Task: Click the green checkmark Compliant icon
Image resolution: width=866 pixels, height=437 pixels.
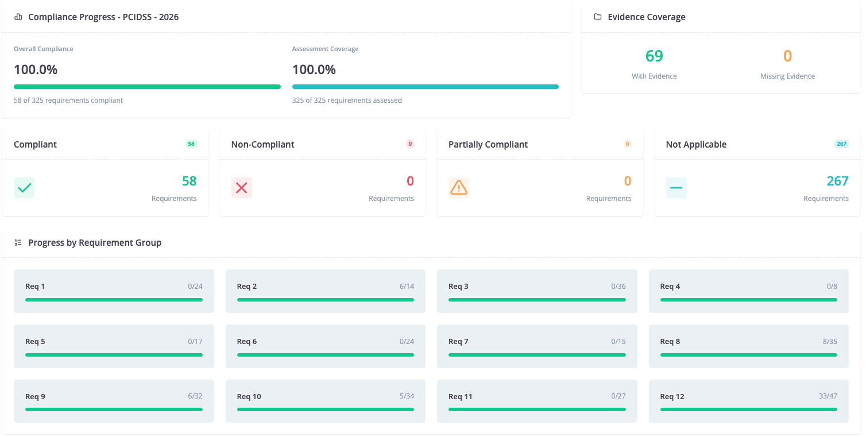Action: (24, 188)
